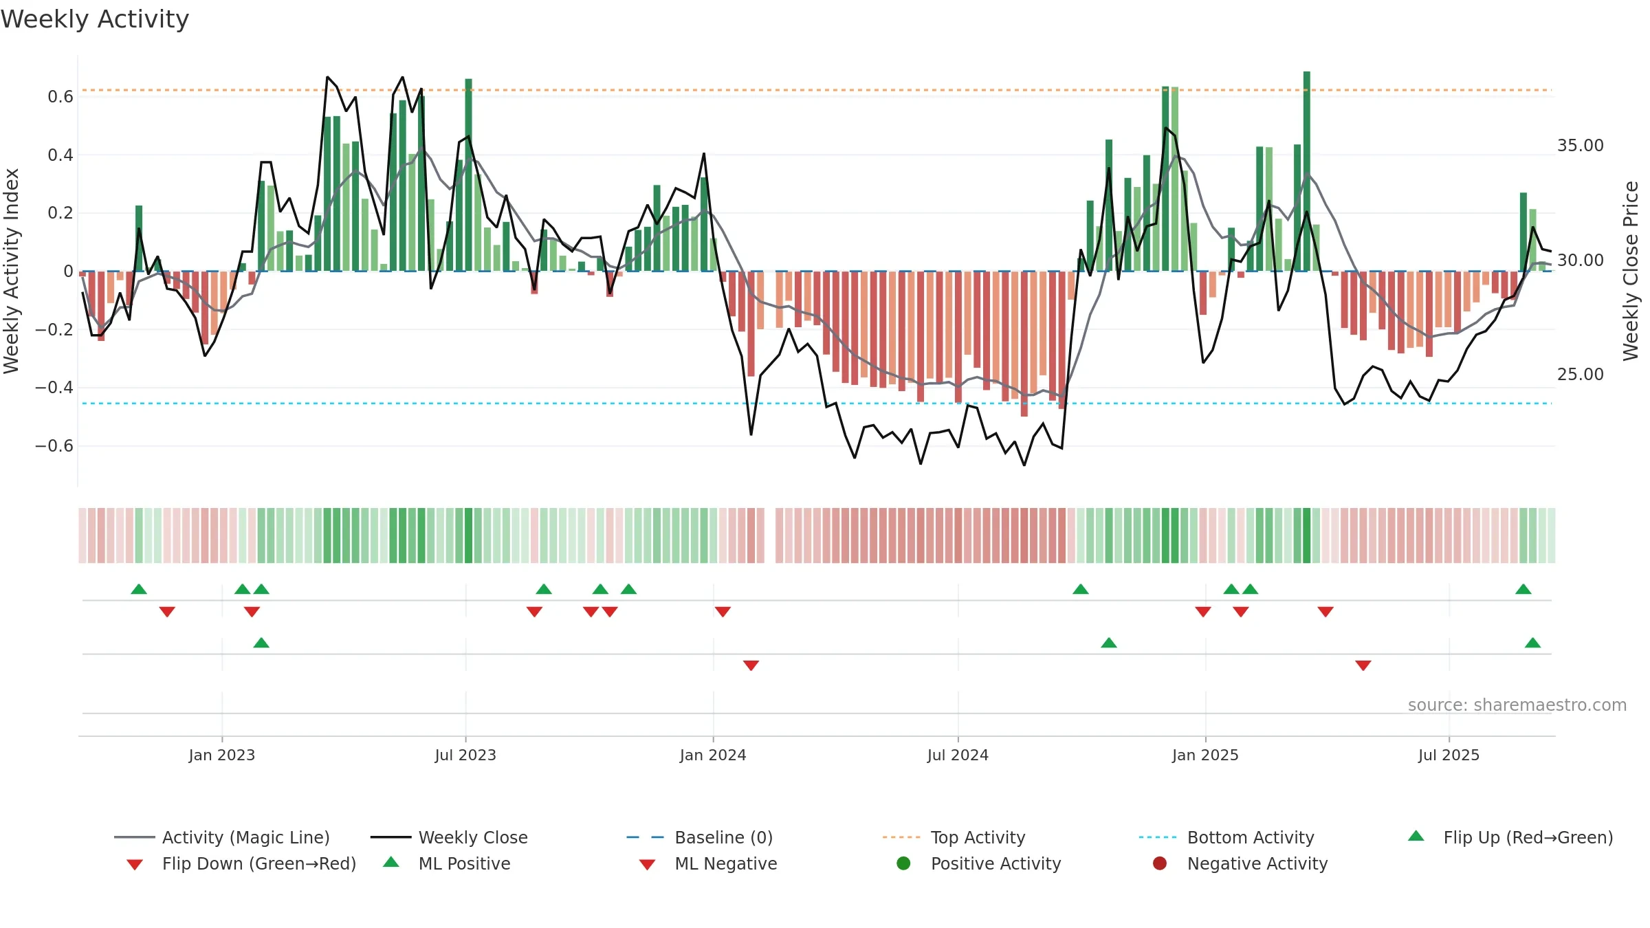Click the flip-up marker near Oct 2024
1650x928 pixels.
pyautogui.click(x=1081, y=589)
